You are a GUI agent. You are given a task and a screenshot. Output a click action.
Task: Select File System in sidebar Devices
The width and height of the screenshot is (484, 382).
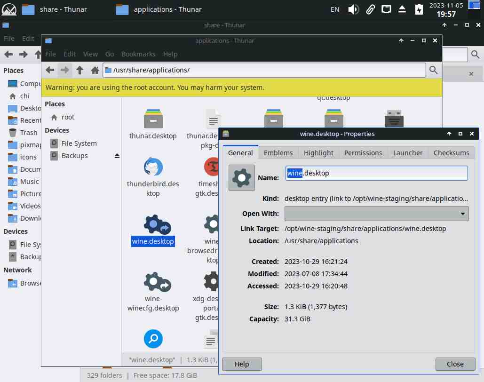point(79,143)
